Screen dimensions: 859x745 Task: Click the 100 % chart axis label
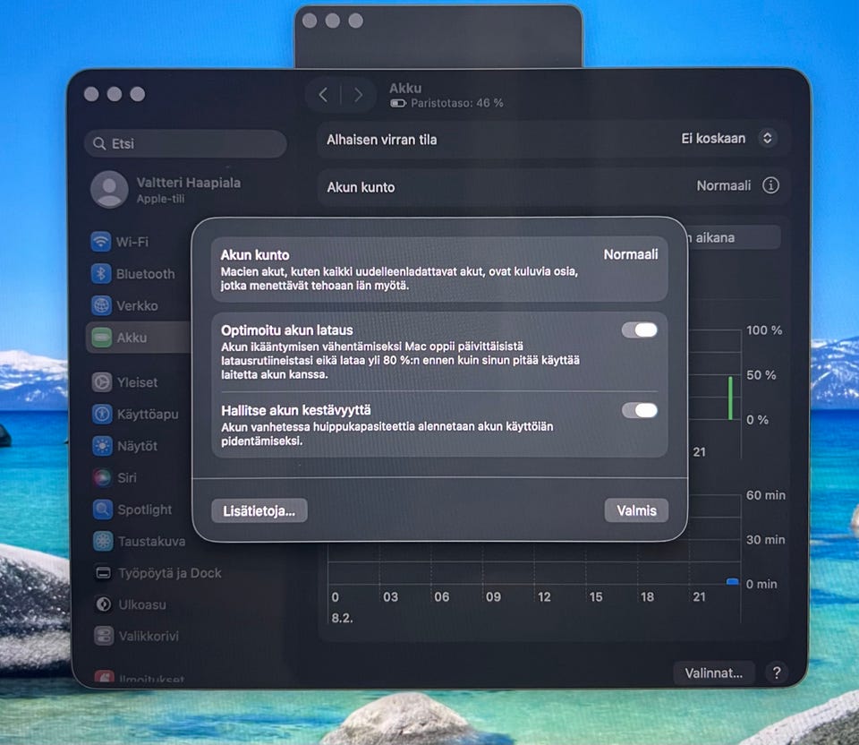[763, 330]
